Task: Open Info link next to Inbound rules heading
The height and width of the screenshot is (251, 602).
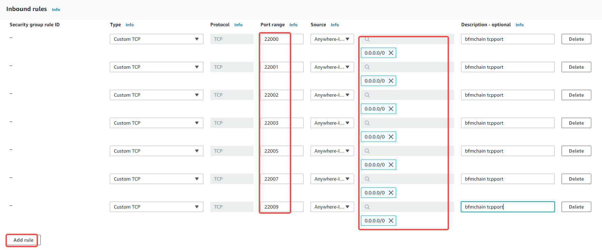Action: tap(56, 10)
